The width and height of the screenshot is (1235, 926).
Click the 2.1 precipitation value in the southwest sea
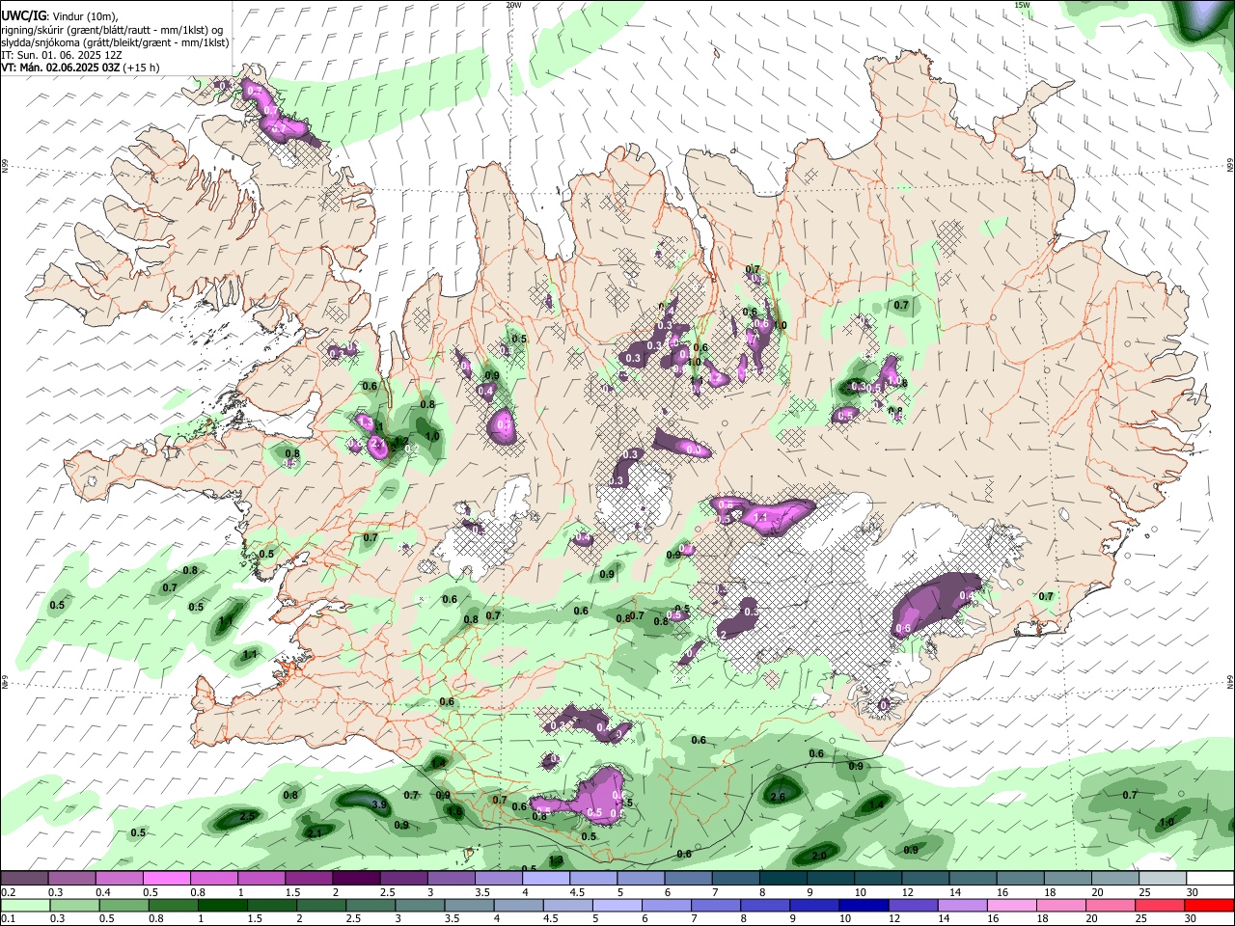click(314, 833)
